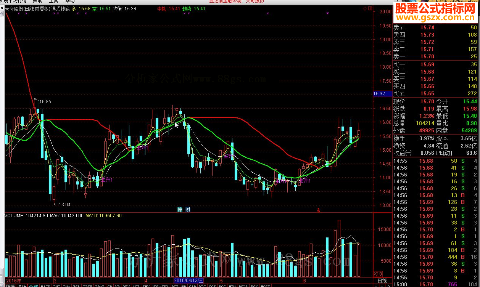Viewport: 480px width, 287px height.
Task: Select the 卖五 15.74 ask row
Action: click(435, 27)
